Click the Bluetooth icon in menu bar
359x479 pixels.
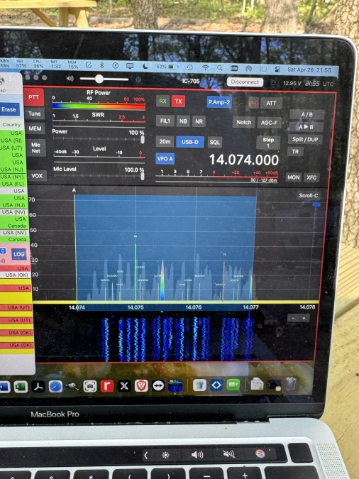click(102, 65)
